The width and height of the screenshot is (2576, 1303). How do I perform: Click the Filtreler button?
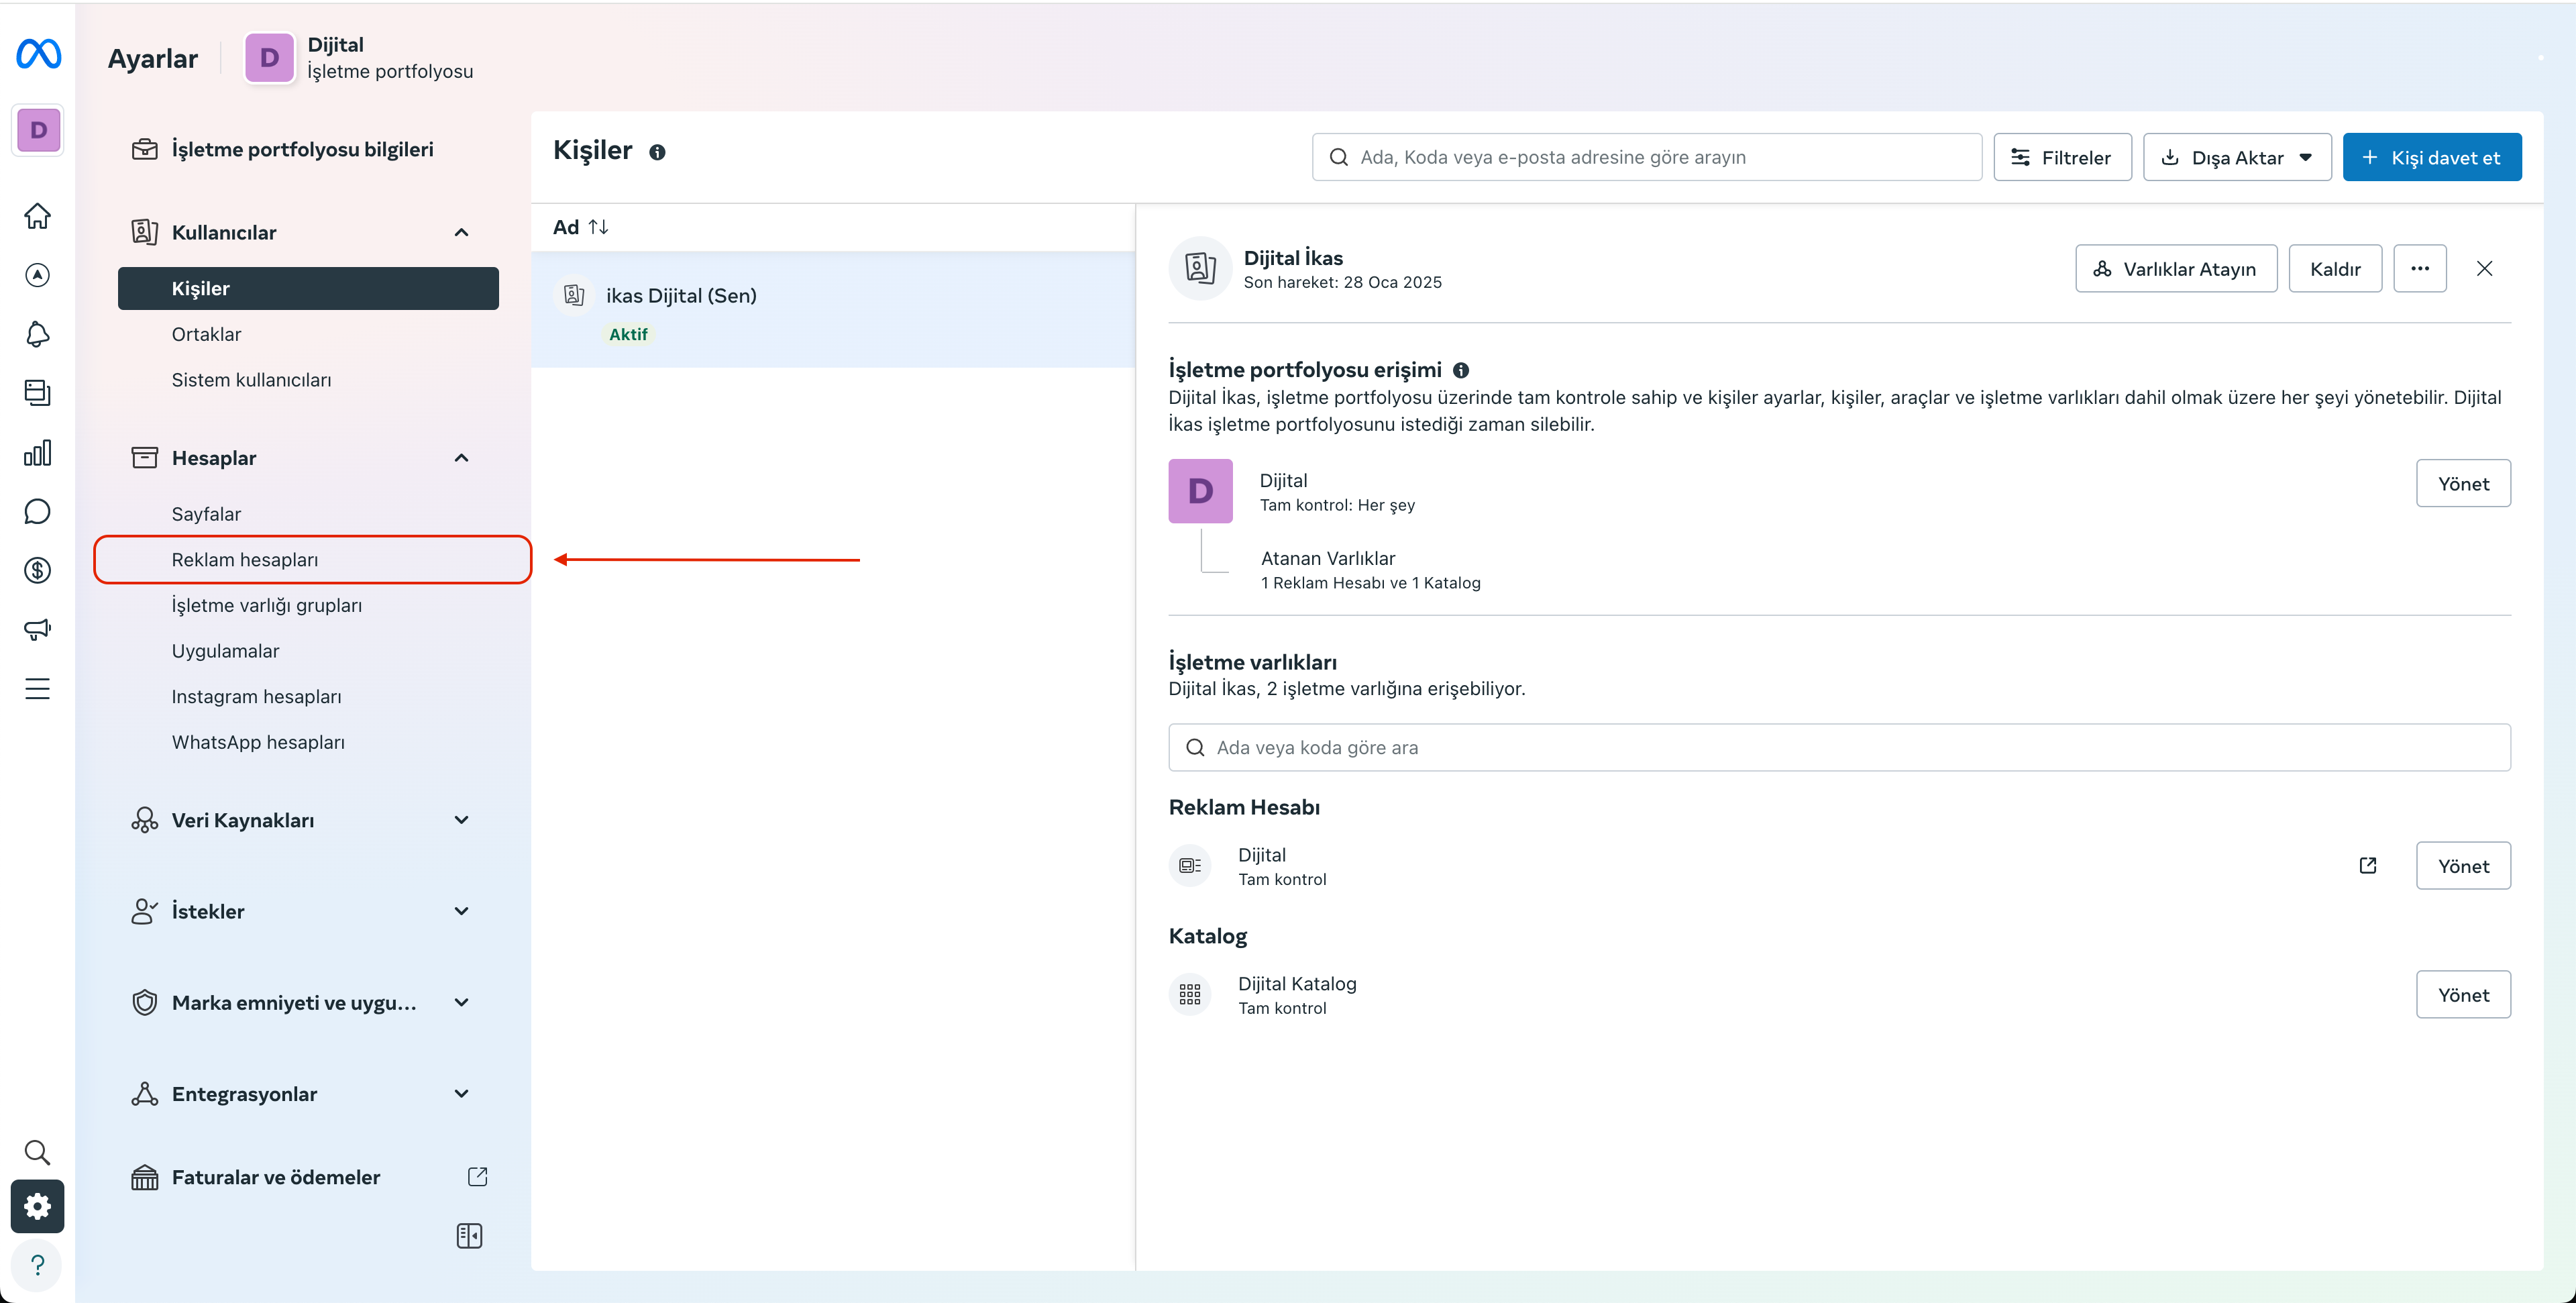2062,157
